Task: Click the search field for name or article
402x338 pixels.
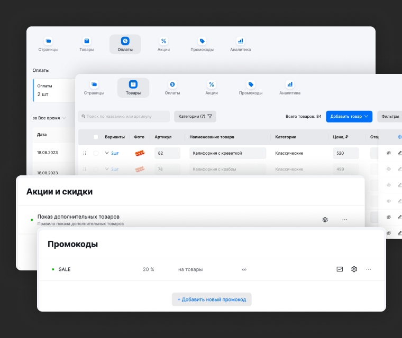Action: (x=124, y=116)
